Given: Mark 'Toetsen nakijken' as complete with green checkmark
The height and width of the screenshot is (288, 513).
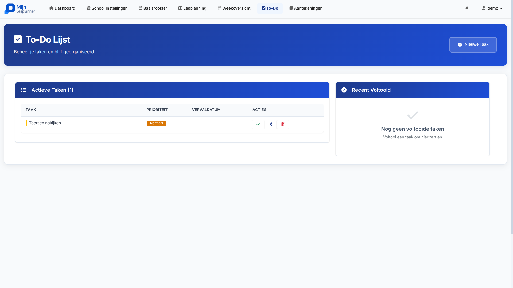Looking at the screenshot, I should [258, 124].
